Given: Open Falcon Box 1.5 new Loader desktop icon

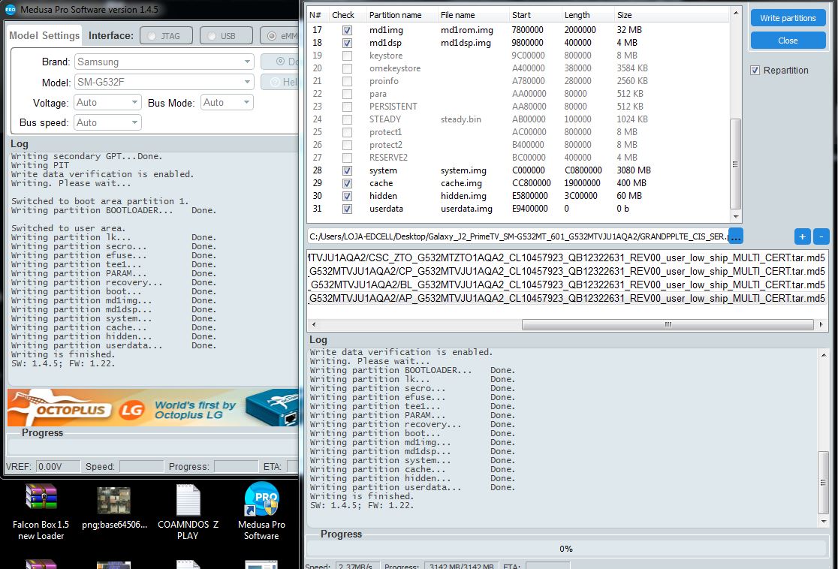Looking at the screenshot, I should tap(41, 510).
